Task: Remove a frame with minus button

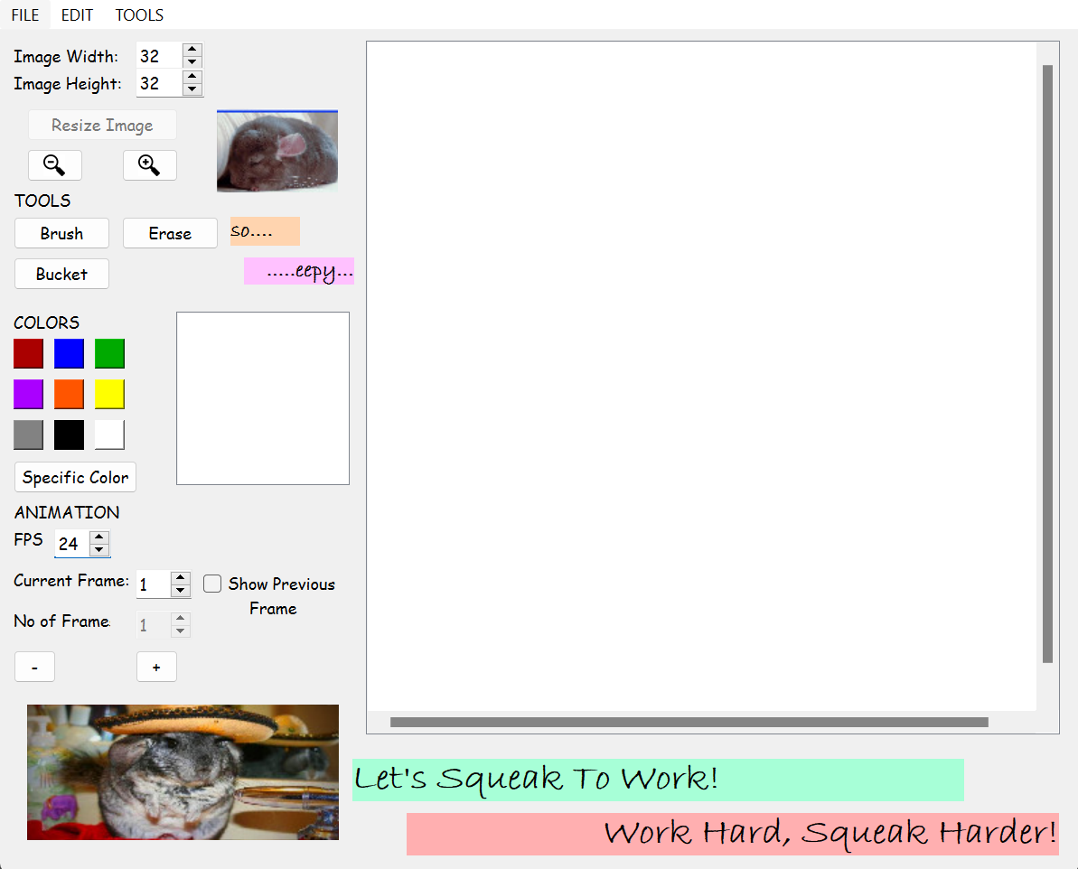Action: [34, 667]
